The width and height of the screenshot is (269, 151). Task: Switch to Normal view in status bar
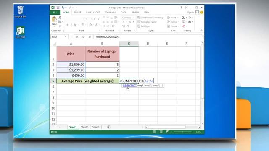[x=154, y=132]
